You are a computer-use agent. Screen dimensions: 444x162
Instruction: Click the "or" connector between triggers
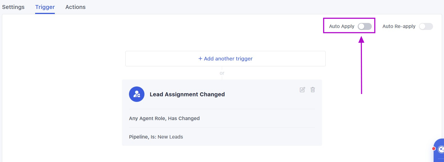tap(222, 73)
